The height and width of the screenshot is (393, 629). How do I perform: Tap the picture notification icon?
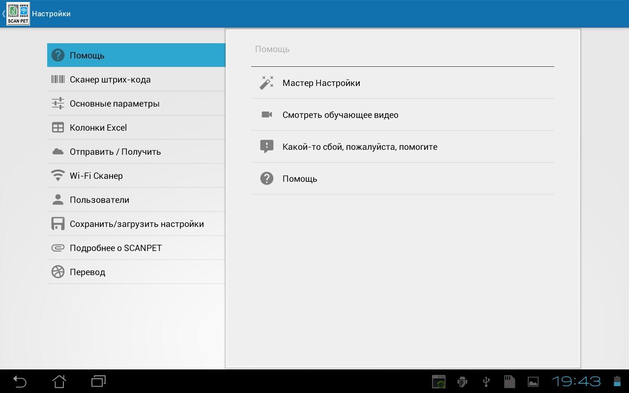tap(533, 382)
